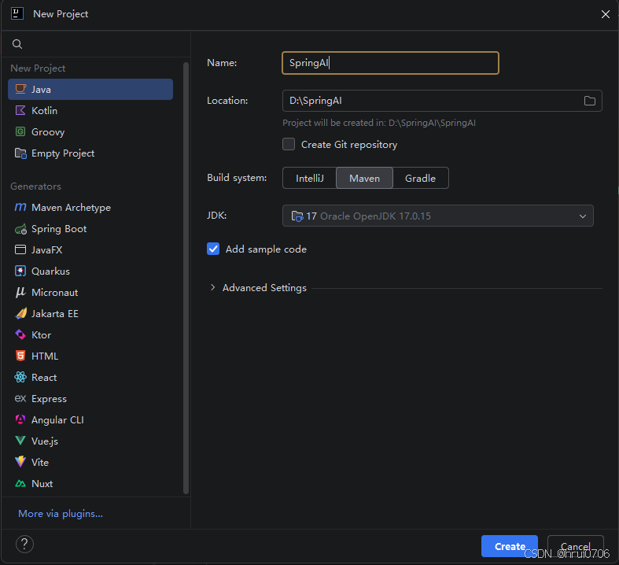Browse for location using folder icon
The width and height of the screenshot is (619, 565).
[x=589, y=101]
